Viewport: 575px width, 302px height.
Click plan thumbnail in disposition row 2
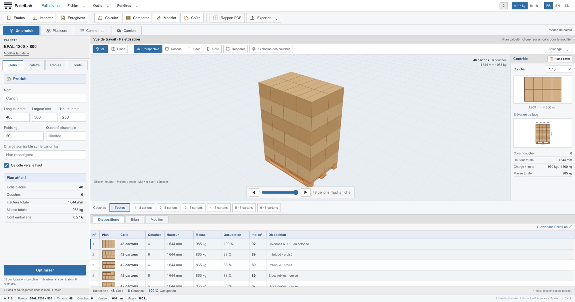coord(109,254)
